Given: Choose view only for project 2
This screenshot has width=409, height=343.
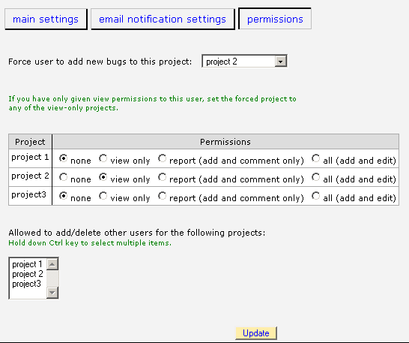Looking at the screenshot, I should [103, 177].
